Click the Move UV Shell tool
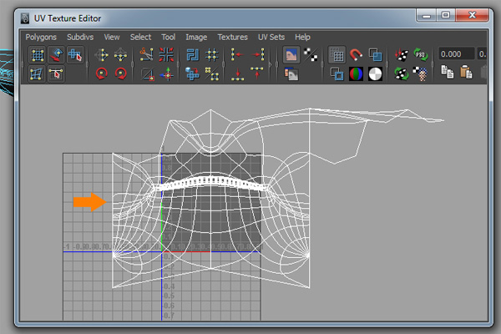 (56, 55)
